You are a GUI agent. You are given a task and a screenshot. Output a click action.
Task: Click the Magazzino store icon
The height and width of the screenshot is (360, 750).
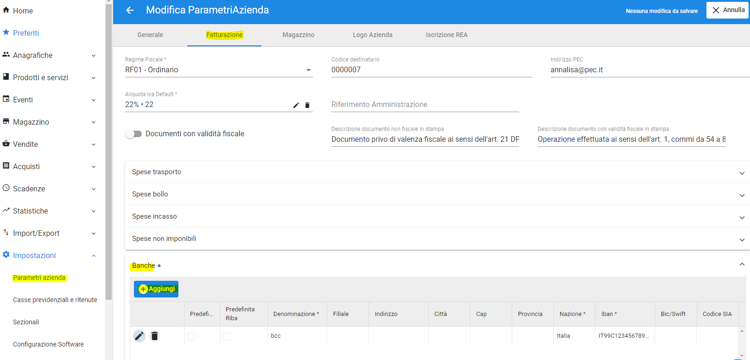point(6,121)
